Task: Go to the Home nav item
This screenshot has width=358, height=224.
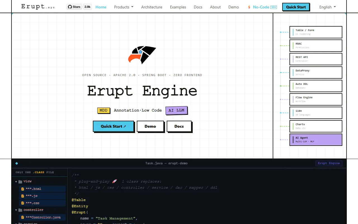Action: pos(101,7)
